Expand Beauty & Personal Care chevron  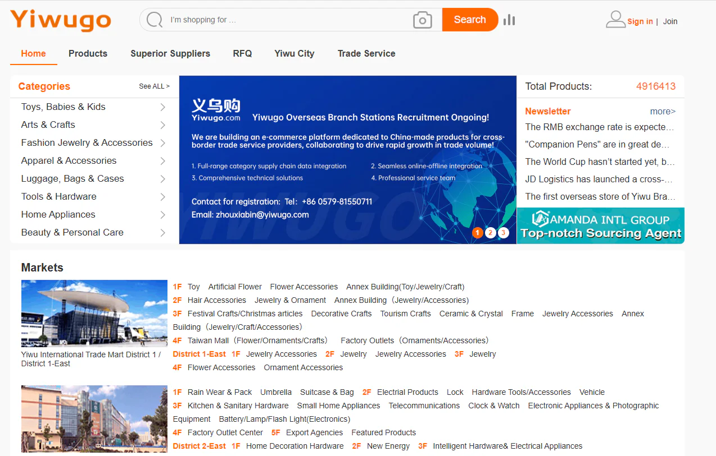162,233
